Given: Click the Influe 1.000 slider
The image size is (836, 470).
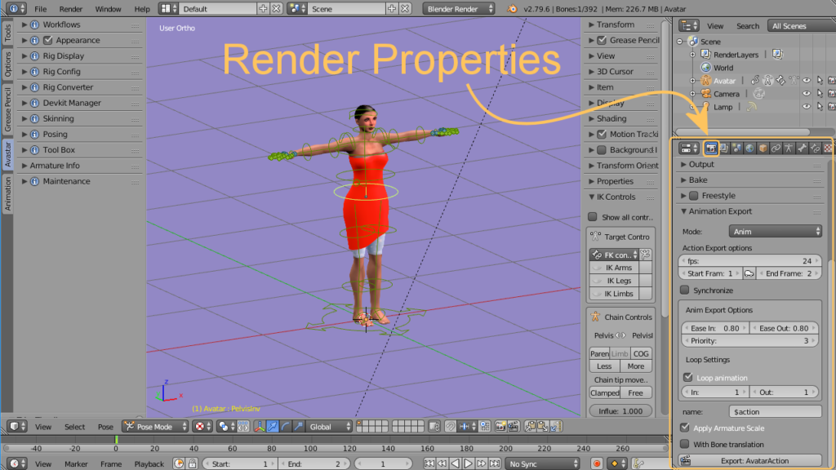Looking at the screenshot, I should click(x=620, y=410).
